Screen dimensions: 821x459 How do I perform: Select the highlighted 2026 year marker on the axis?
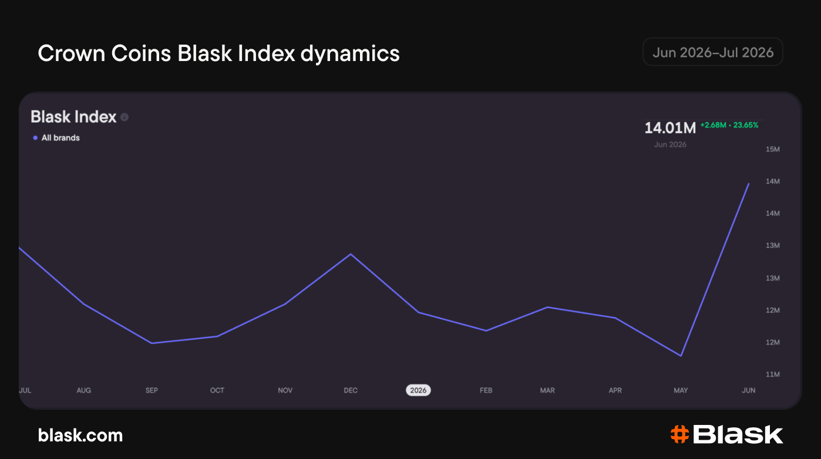[418, 390]
